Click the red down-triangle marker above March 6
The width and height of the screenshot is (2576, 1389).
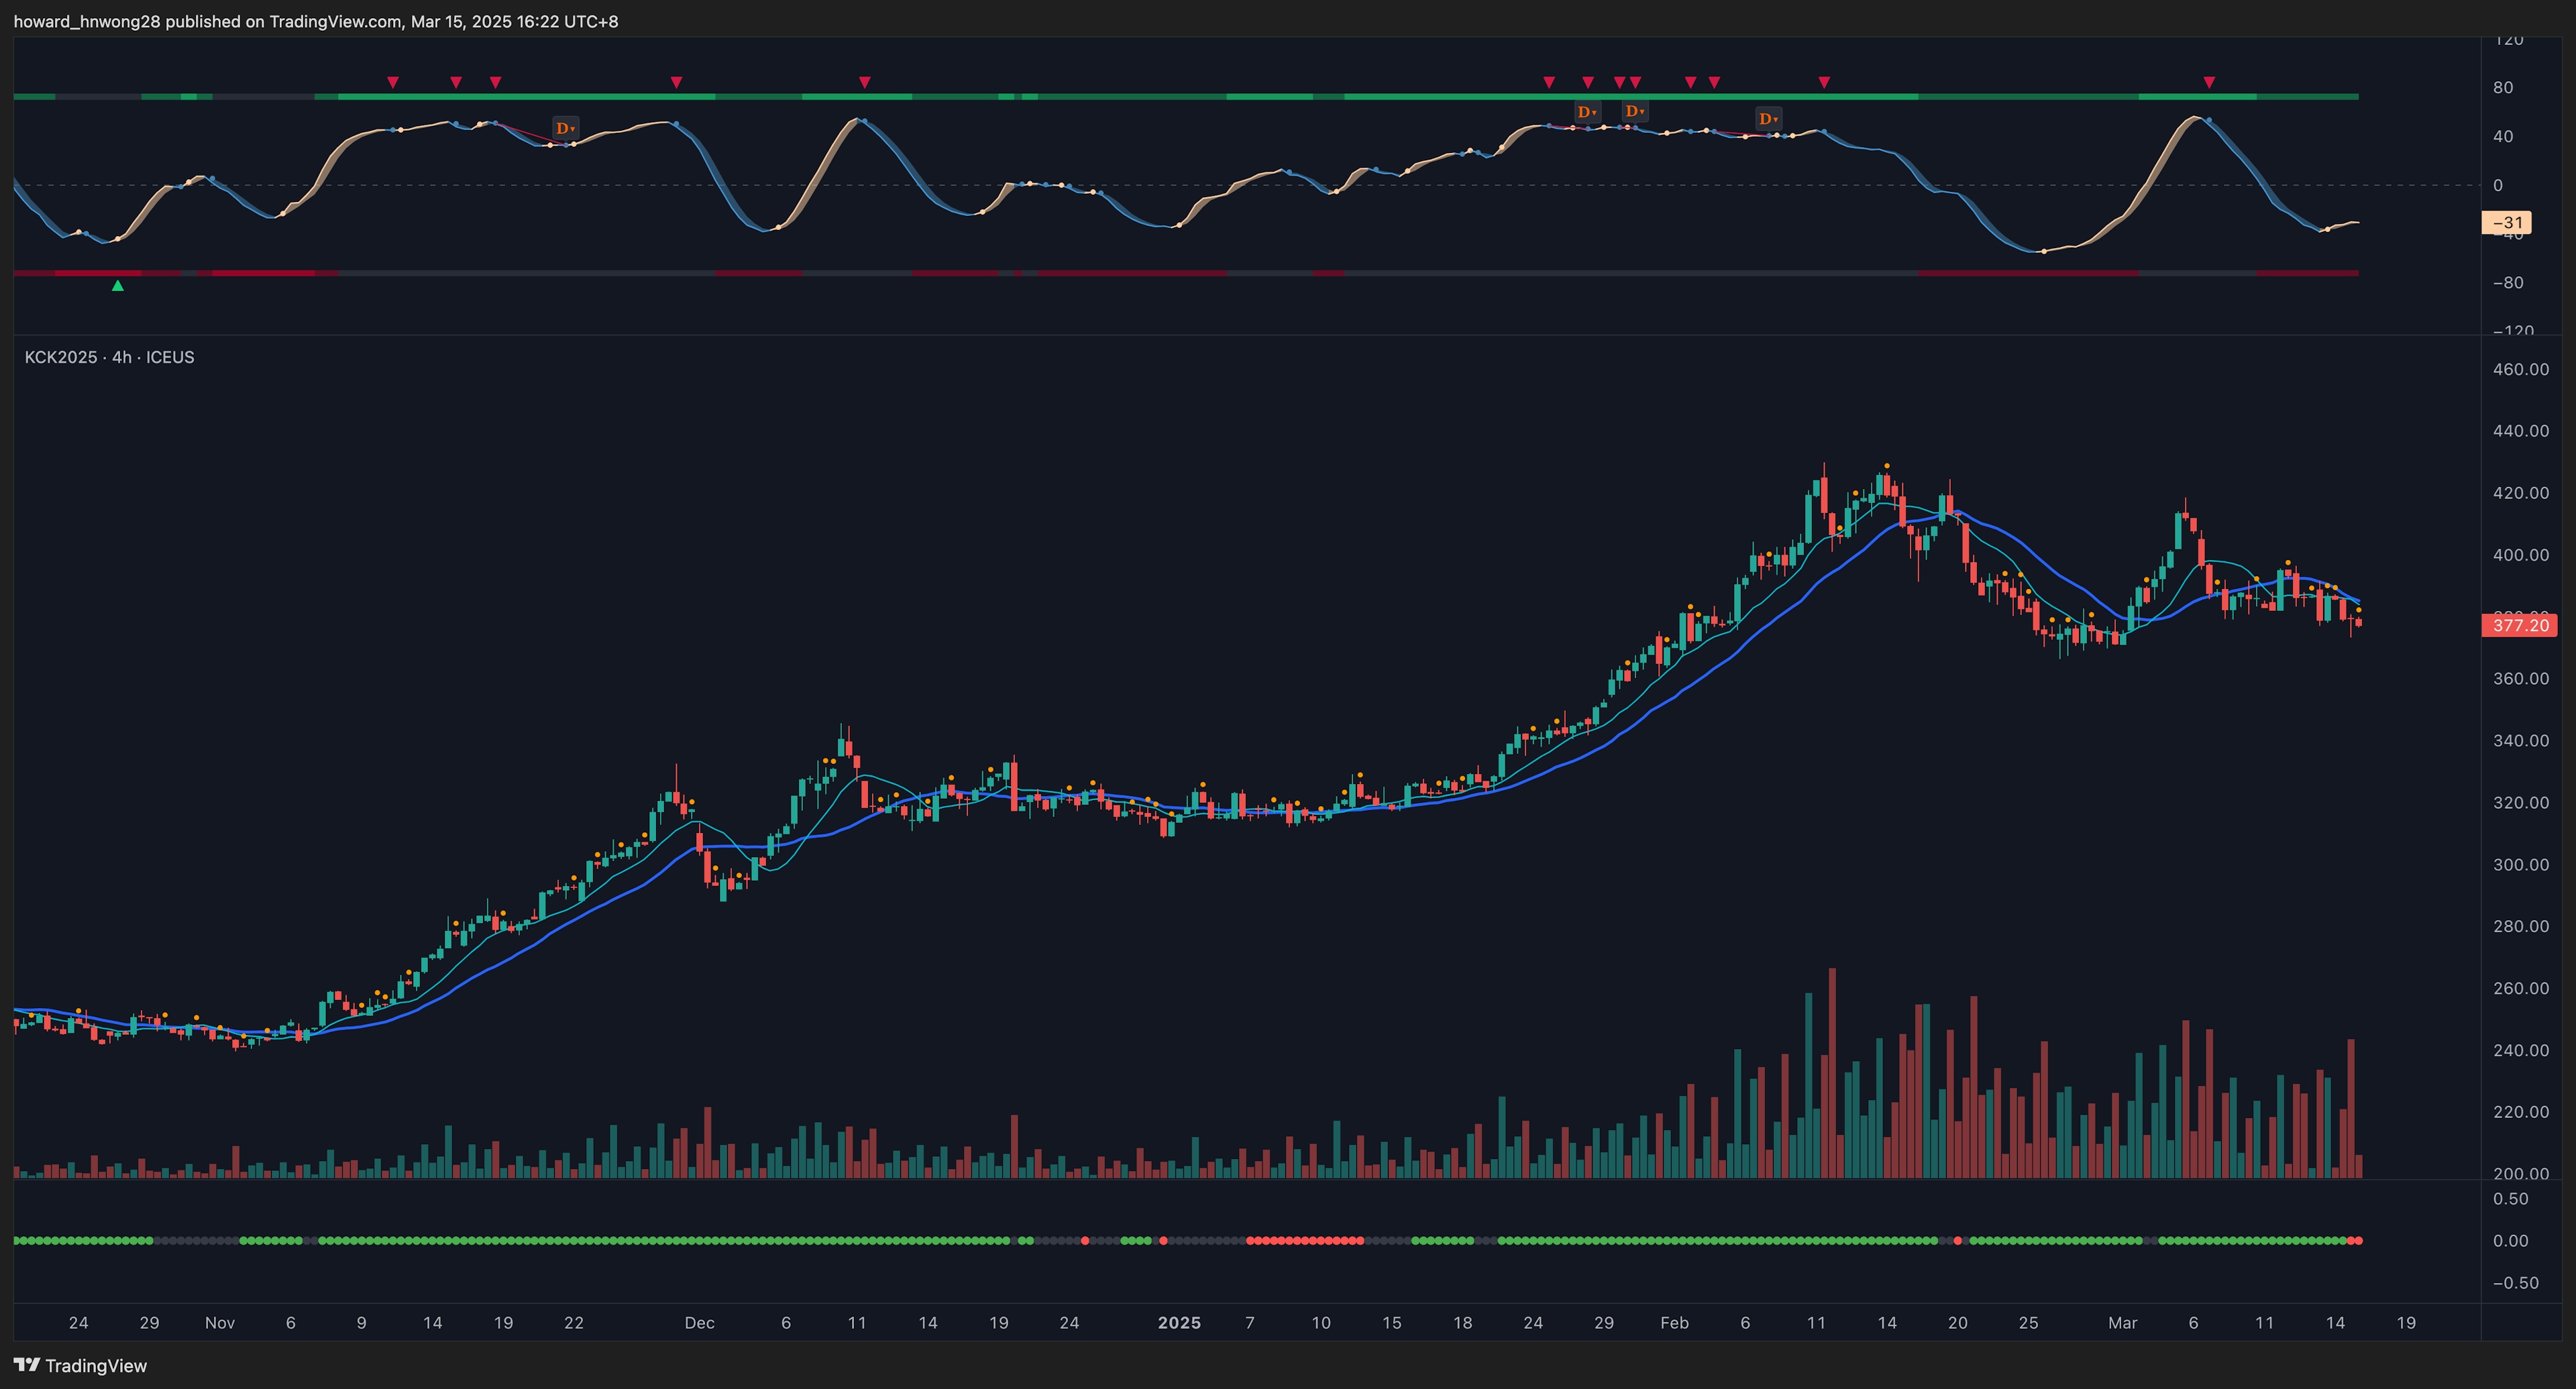(x=2209, y=82)
